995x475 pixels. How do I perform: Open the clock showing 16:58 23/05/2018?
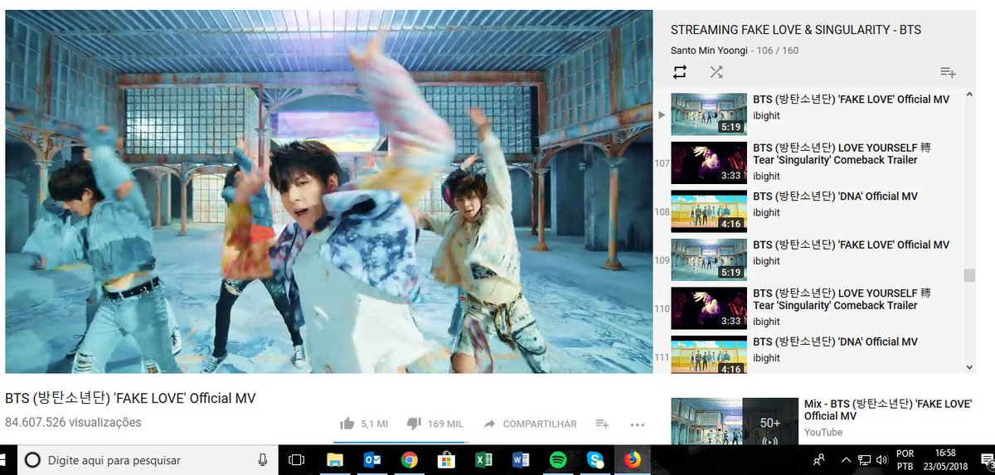pos(944,460)
